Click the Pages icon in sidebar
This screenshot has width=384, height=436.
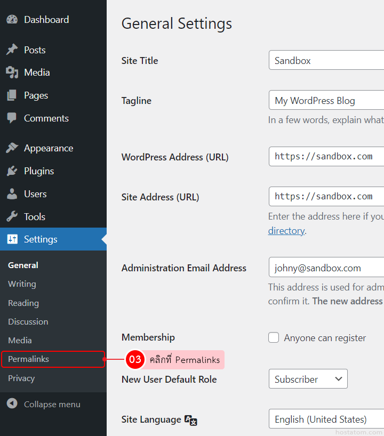click(12, 95)
